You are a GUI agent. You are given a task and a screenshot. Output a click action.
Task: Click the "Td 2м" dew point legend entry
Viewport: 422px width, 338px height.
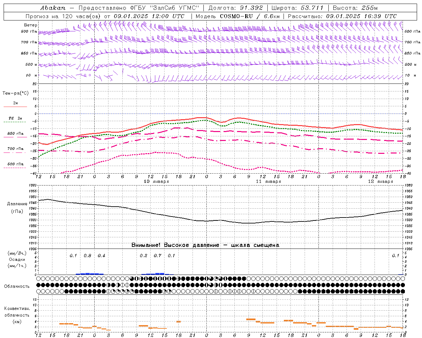[15, 118]
